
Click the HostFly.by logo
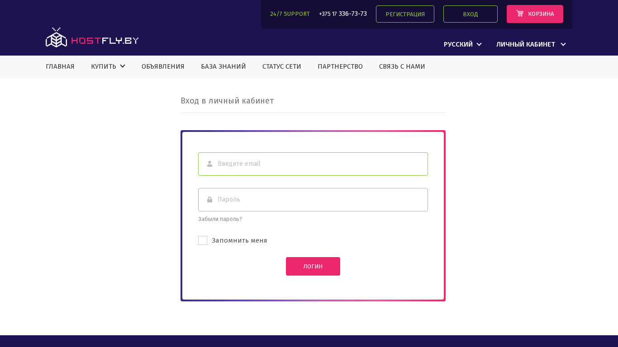[x=92, y=38]
